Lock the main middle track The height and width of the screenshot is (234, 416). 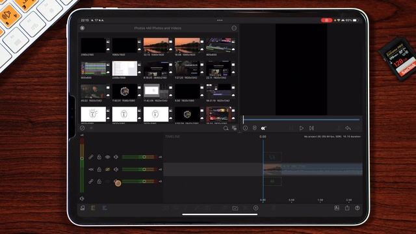tap(99, 169)
